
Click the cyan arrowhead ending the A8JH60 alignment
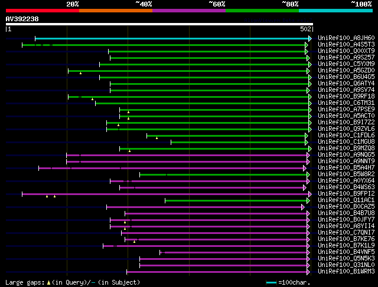tap(310, 38)
